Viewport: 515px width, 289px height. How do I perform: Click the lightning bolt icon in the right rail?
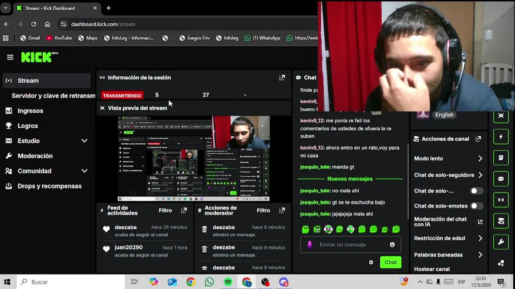pos(501,137)
